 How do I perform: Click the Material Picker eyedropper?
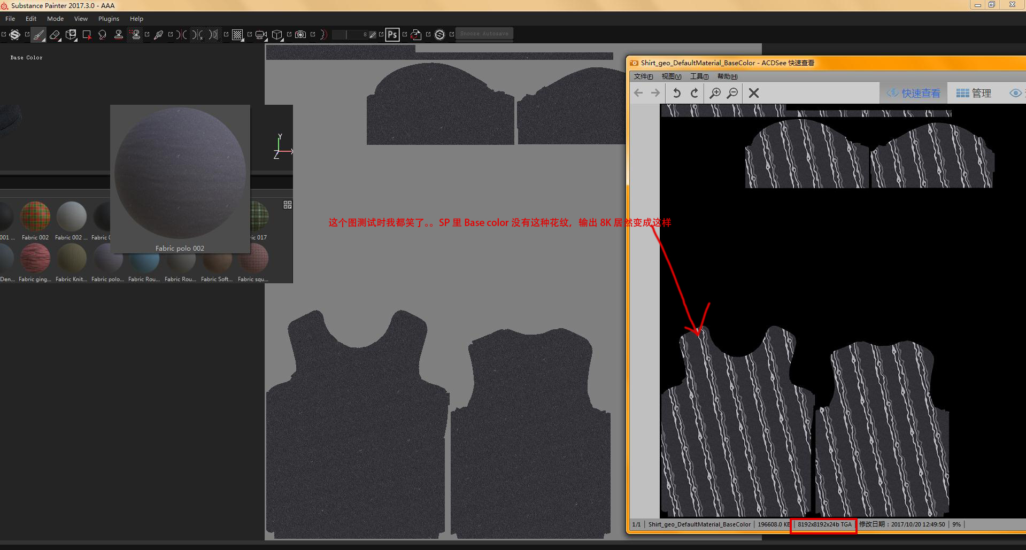click(158, 35)
